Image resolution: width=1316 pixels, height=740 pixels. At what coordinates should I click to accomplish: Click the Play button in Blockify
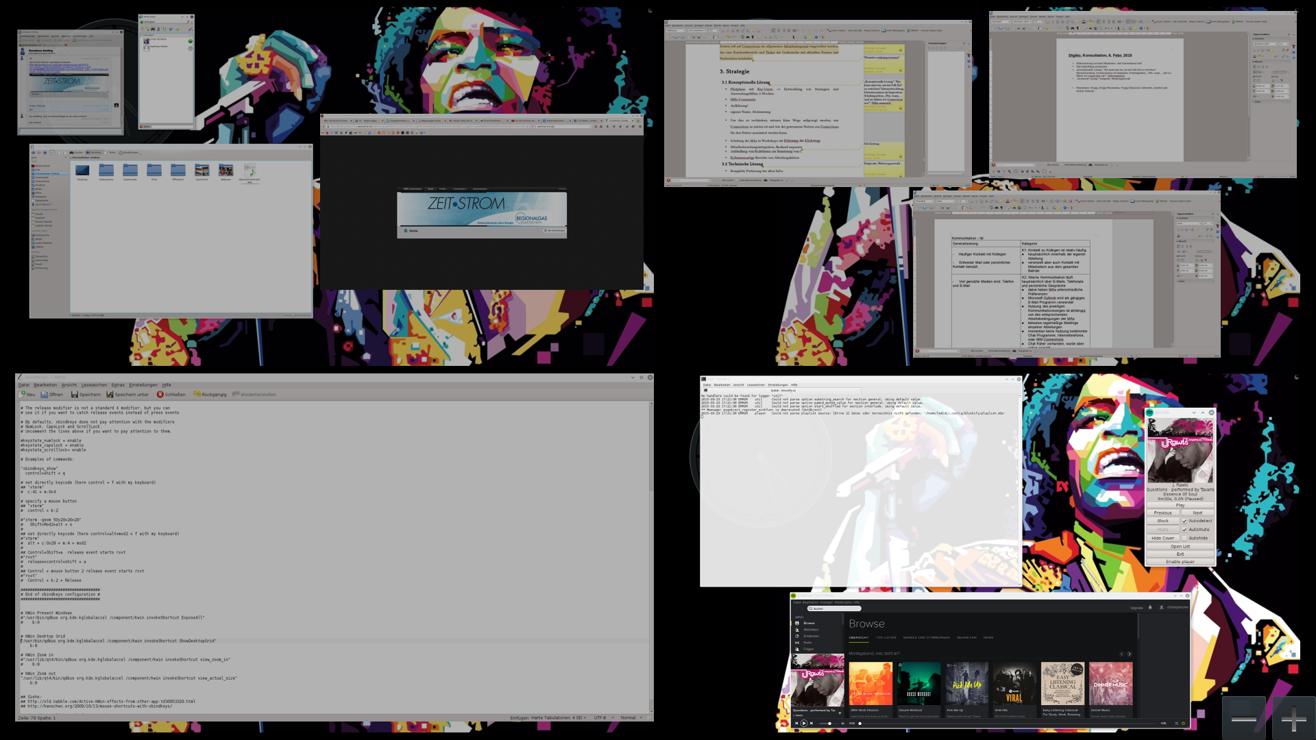pyautogui.click(x=1180, y=505)
